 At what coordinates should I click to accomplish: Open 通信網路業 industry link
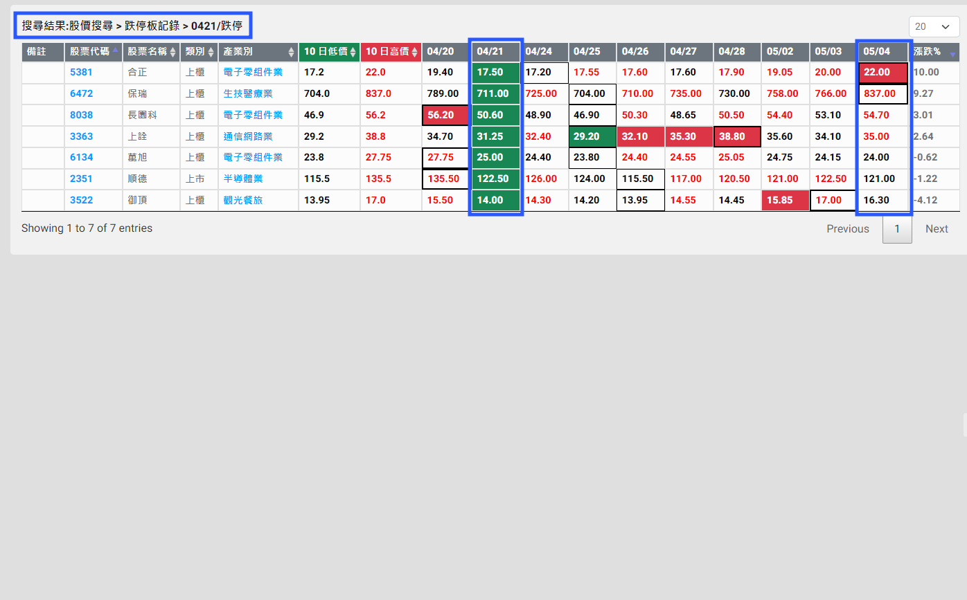[248, 136]
